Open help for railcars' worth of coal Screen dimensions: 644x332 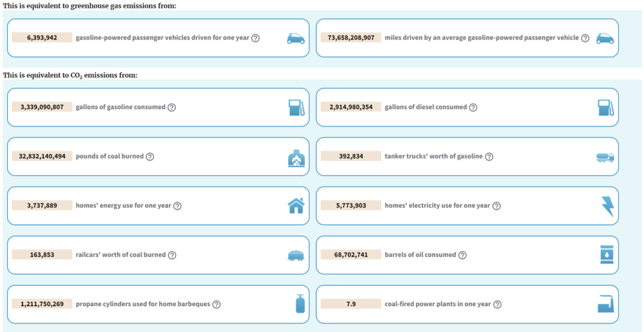tap(172, 255)
